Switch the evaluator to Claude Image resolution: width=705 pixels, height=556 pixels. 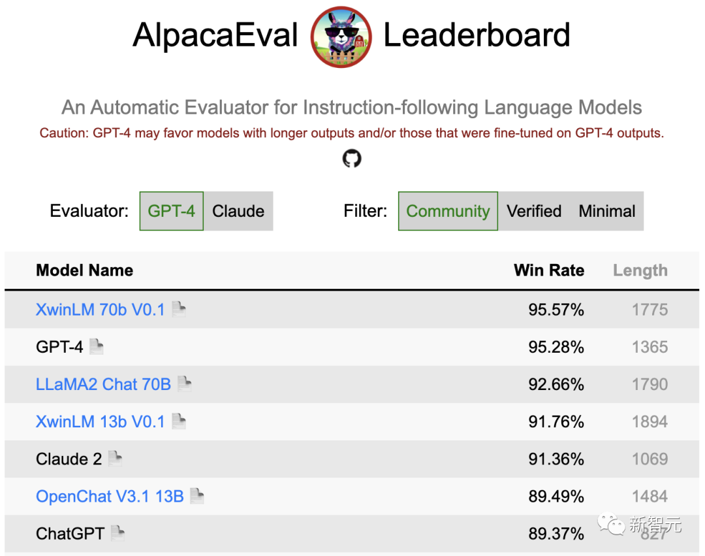[238, 211]
